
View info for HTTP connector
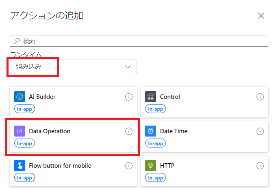(x=260, y=166)
